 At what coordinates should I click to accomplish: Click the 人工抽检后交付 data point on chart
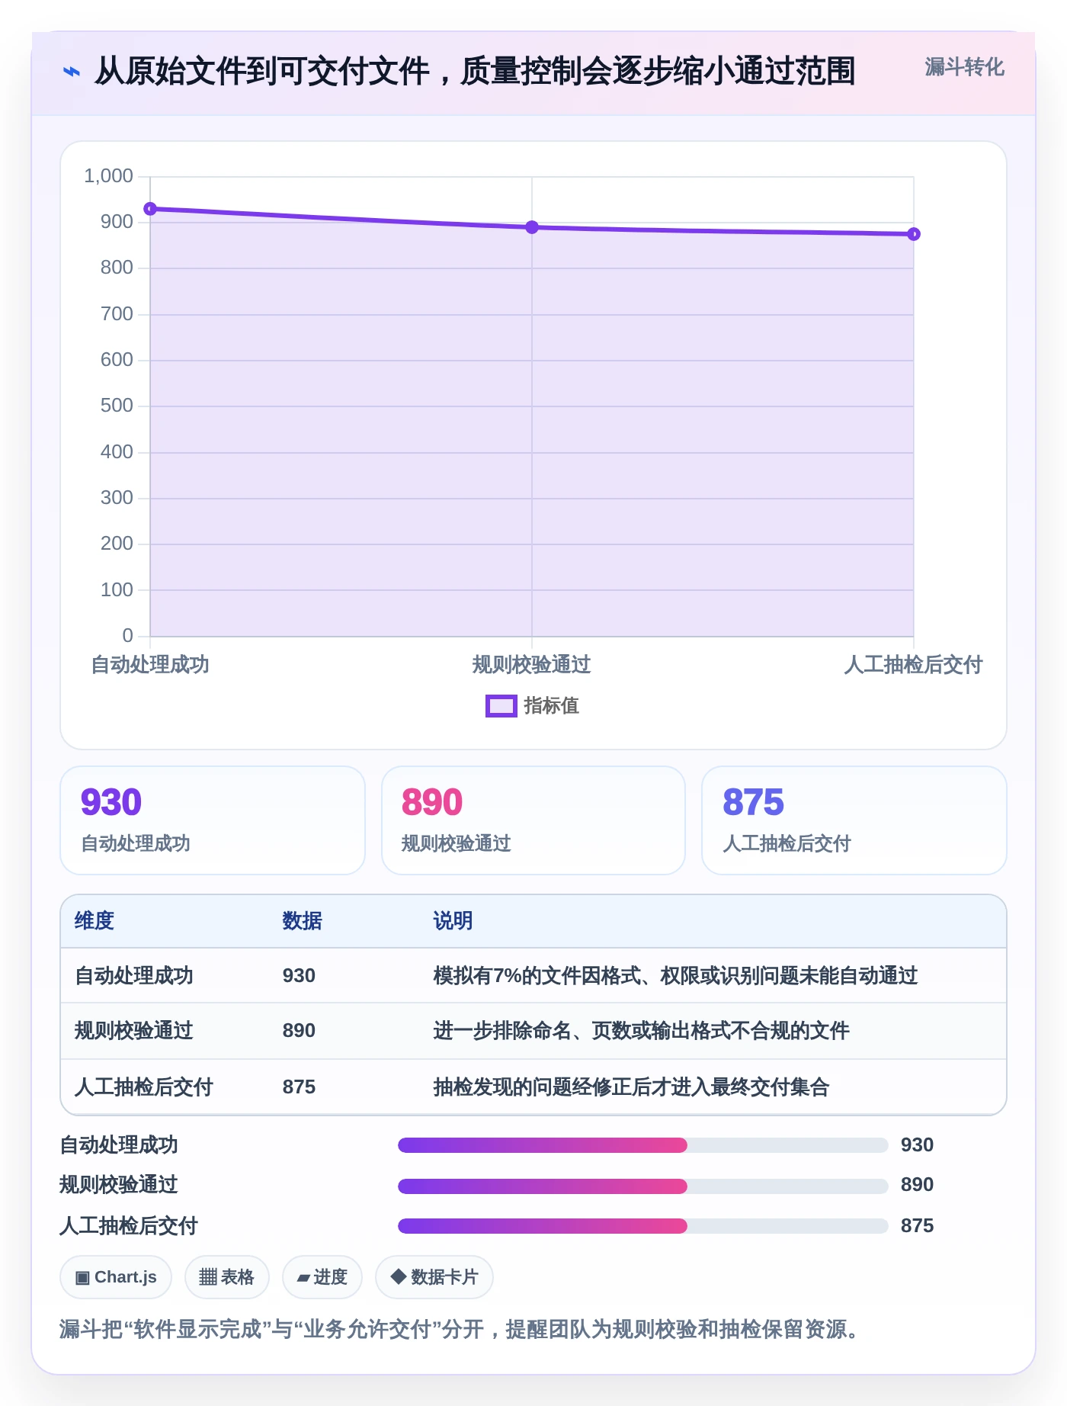pos(914,234)
